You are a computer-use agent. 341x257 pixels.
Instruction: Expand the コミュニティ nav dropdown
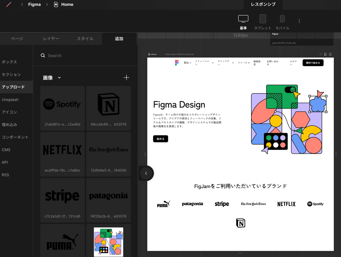226,63
